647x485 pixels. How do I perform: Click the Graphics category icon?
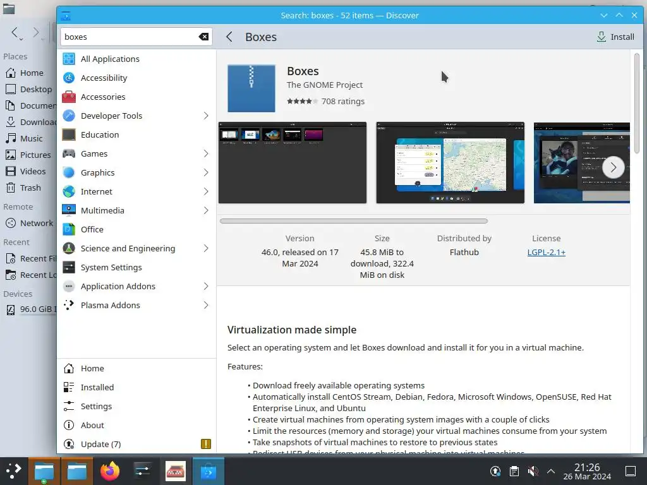[68, 173]
